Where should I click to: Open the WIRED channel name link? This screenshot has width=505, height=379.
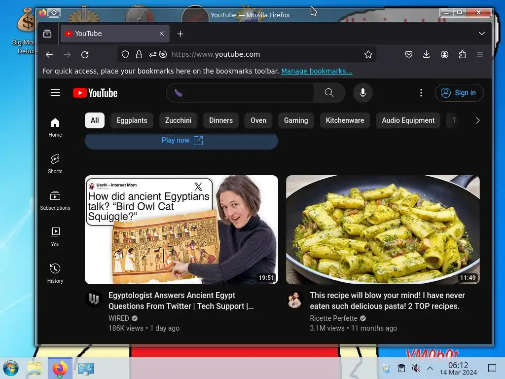click(x=119, y=318)
